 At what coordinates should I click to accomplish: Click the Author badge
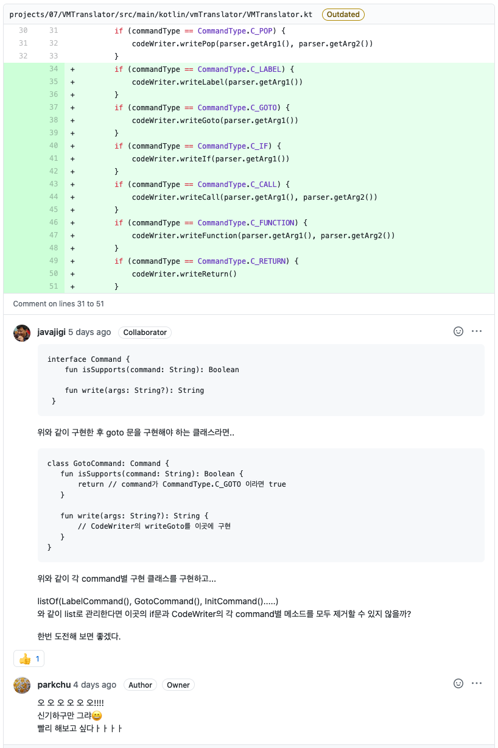point(140,685)
